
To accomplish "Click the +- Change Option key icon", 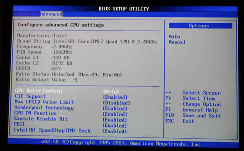I will click(168, 104).
